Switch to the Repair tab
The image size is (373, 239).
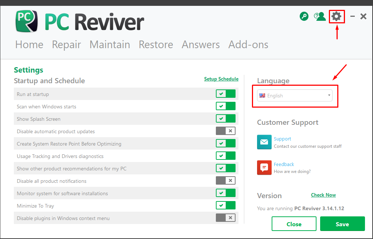[x=66, y=45]
